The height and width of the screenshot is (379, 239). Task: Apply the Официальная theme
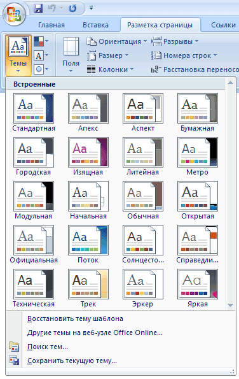coord(34,245)
